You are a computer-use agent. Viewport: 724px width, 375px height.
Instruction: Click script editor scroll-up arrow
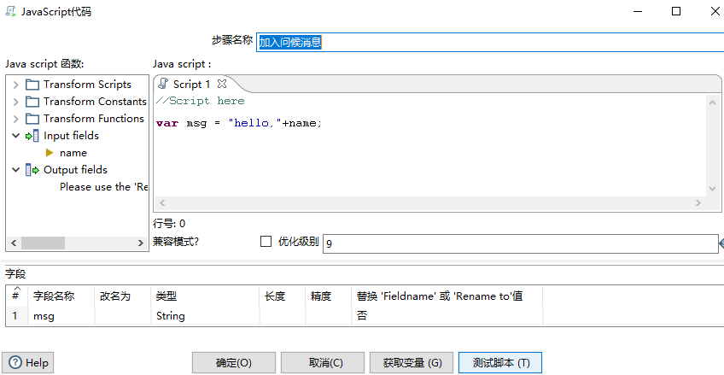click(712, 103)
